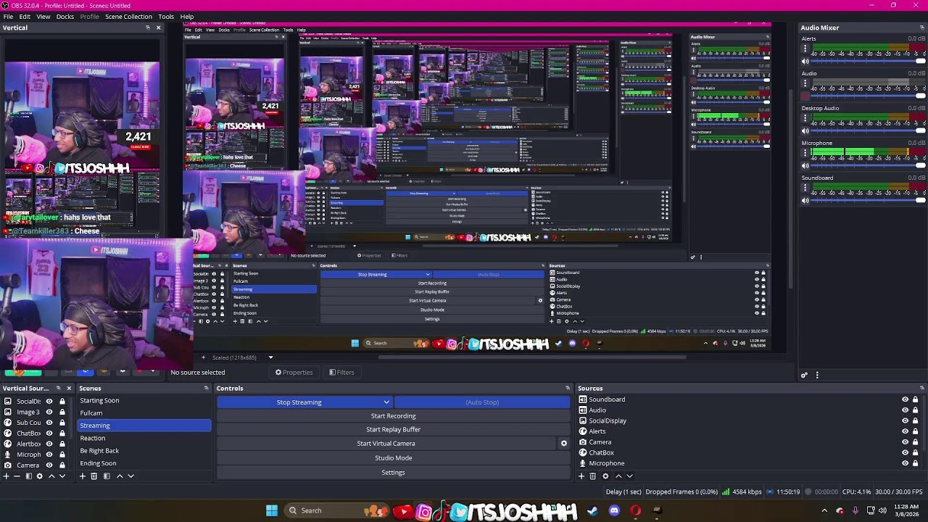Mute Desktop Audio in the mixer
928x522 pixels.
tap(805, 131)
